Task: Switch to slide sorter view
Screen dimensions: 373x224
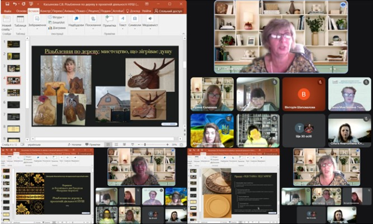Action: [x=117, y=144]
